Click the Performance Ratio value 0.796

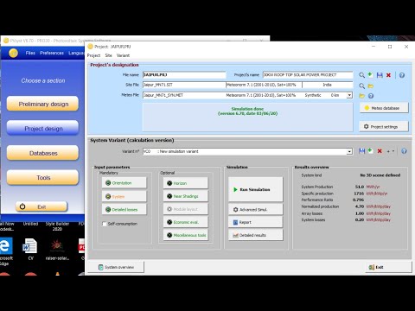[x=358, y=200]
